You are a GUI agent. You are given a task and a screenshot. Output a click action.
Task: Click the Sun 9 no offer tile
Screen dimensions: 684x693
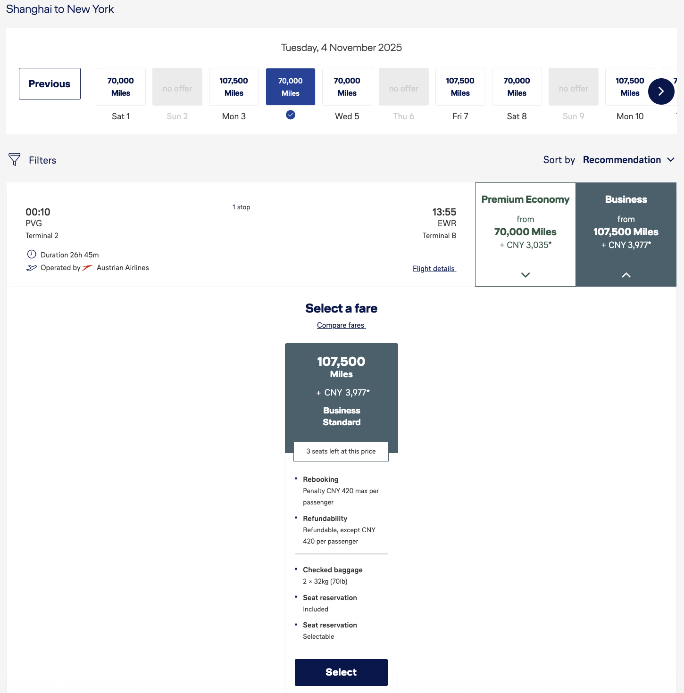coord(574,87)
